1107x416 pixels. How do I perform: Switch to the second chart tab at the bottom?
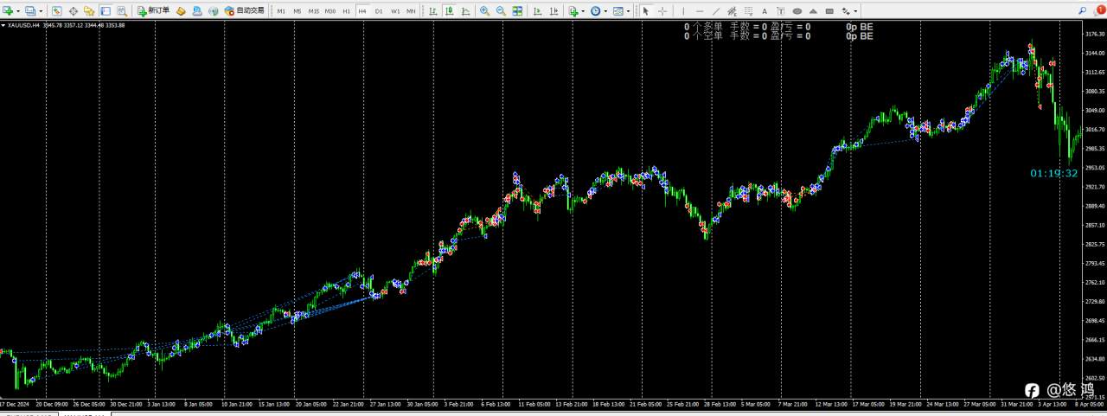click(x=85, y=413)
